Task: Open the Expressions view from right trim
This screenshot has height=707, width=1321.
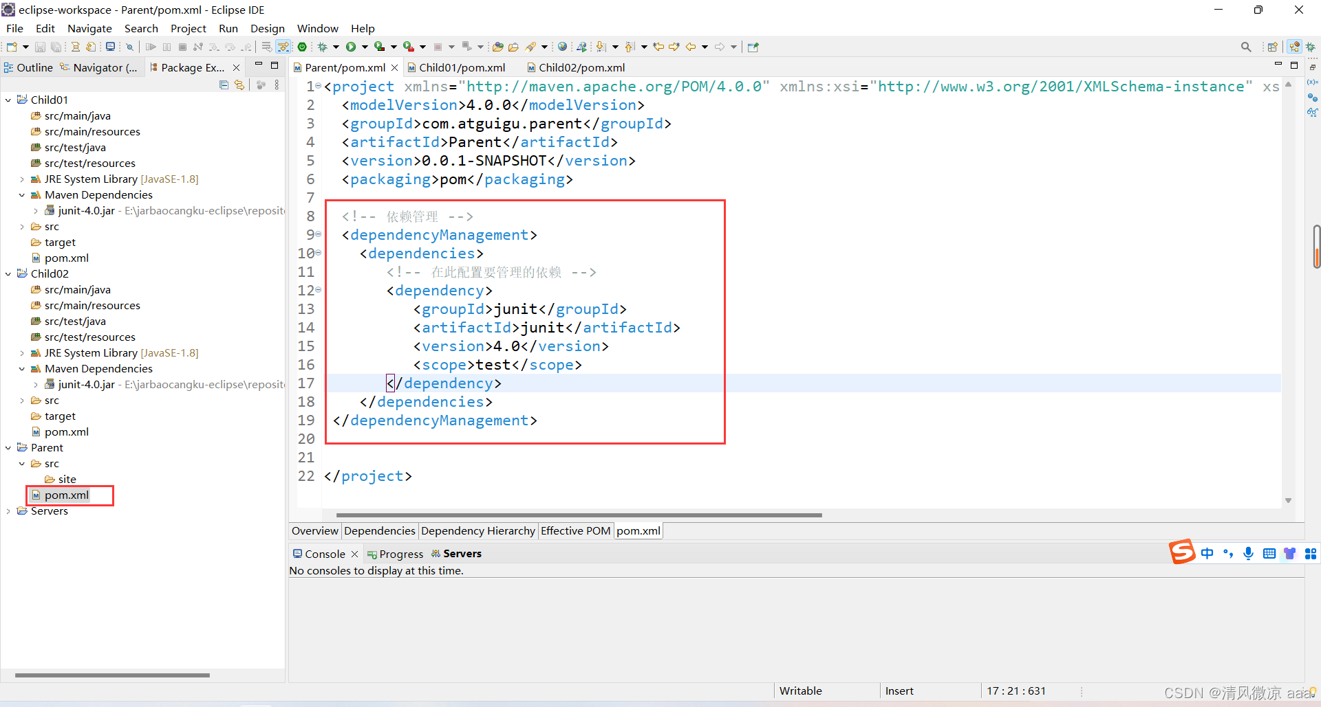Action: tap(1313, 112)
